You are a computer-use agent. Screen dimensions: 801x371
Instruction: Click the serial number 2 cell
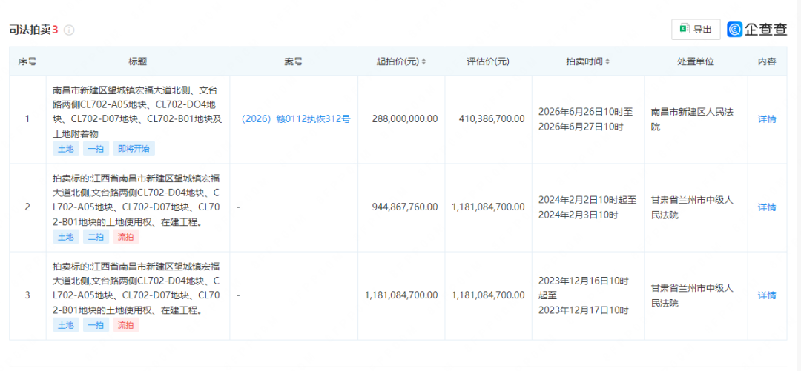click(x=27, y=207)
